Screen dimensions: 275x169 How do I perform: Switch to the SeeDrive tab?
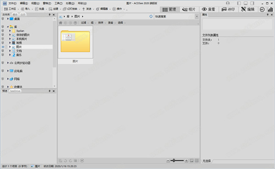tap(15, 91)
